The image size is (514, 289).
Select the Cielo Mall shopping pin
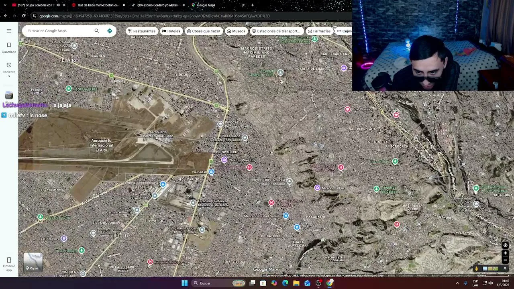tap(211, 172)
